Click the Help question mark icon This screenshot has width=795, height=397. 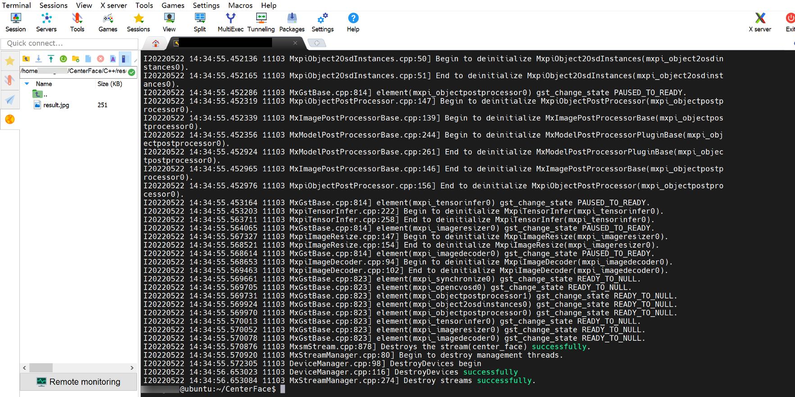coord(353,22)
